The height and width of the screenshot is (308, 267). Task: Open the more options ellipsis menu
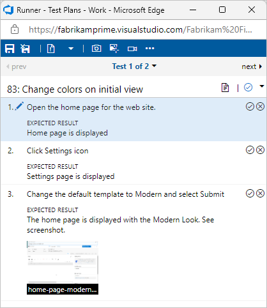point(149,49)
